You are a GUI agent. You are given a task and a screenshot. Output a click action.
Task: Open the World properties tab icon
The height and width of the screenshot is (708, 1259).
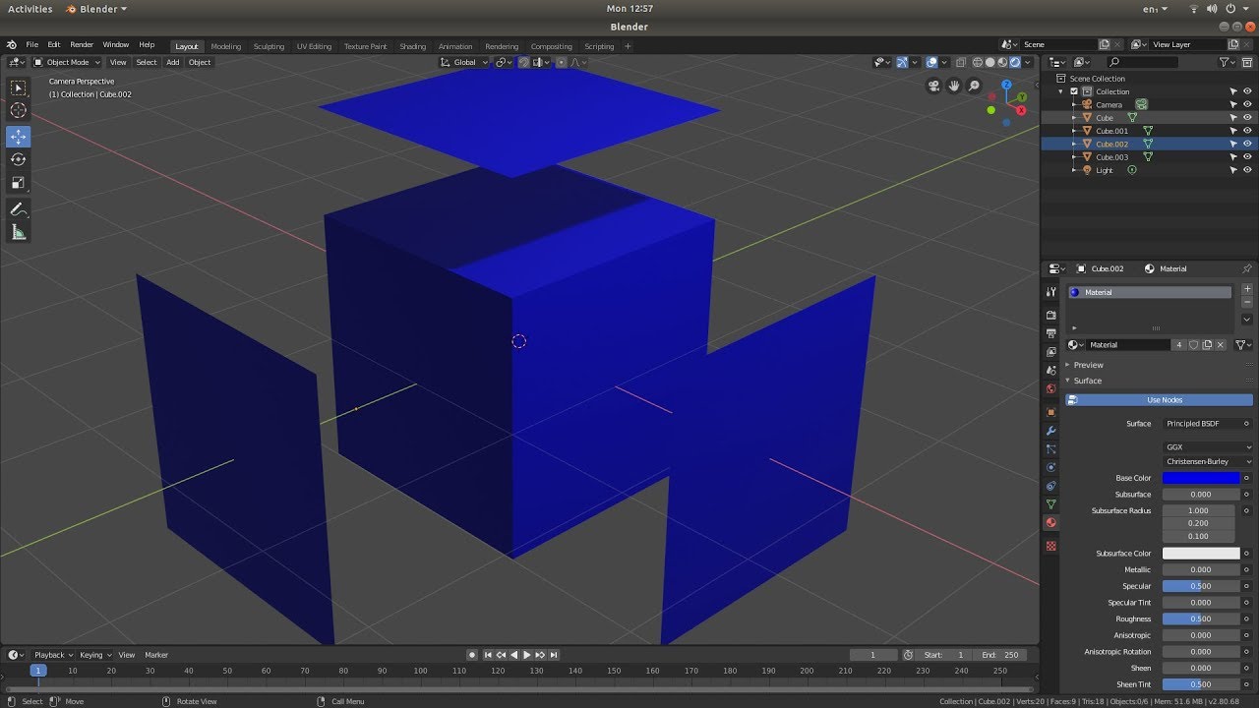coord(1051,389)
